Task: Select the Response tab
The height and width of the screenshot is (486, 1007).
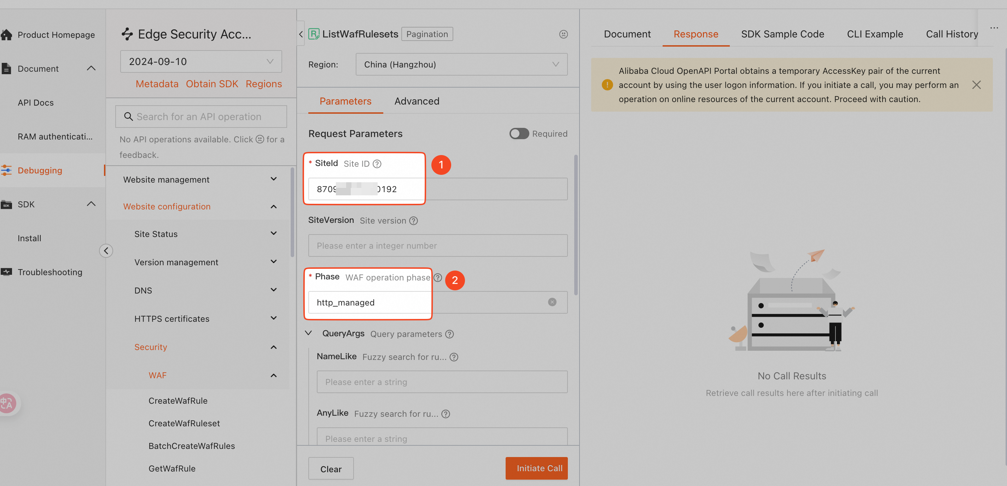Action: pos(696,34)
